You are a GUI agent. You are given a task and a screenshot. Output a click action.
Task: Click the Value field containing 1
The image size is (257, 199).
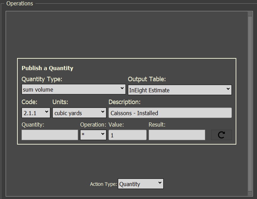(127, 135)
